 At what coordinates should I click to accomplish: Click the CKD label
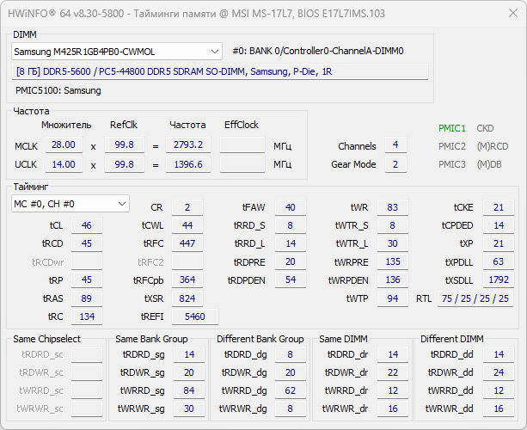coord(485,128)
